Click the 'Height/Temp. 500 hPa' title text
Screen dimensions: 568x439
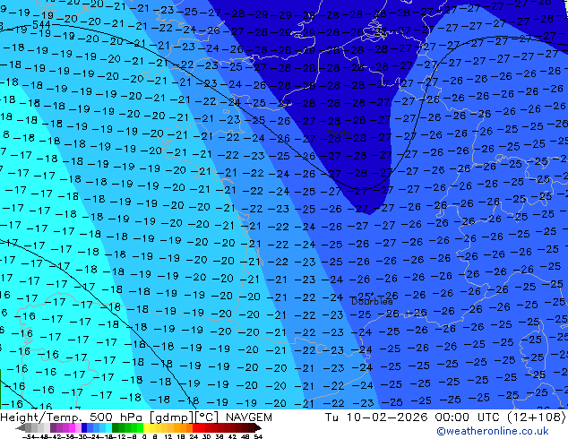[73, 417]
